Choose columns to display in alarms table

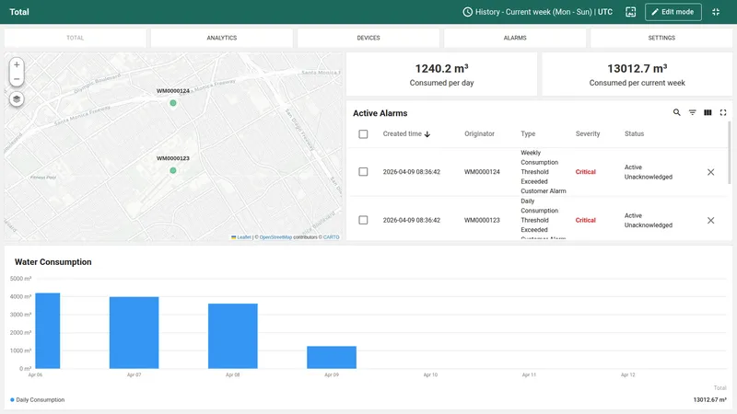[708, 112]
